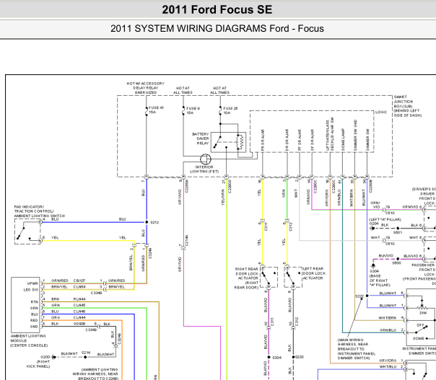Click the "BATTERY SAVER RELAY" label

(201, 138)
